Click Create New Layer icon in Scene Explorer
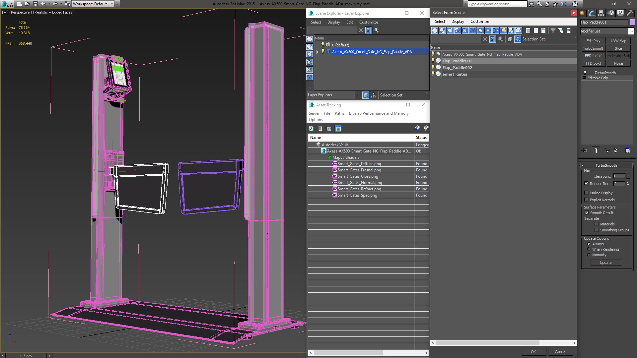This screenshot has width=637, height=358. 376,30
